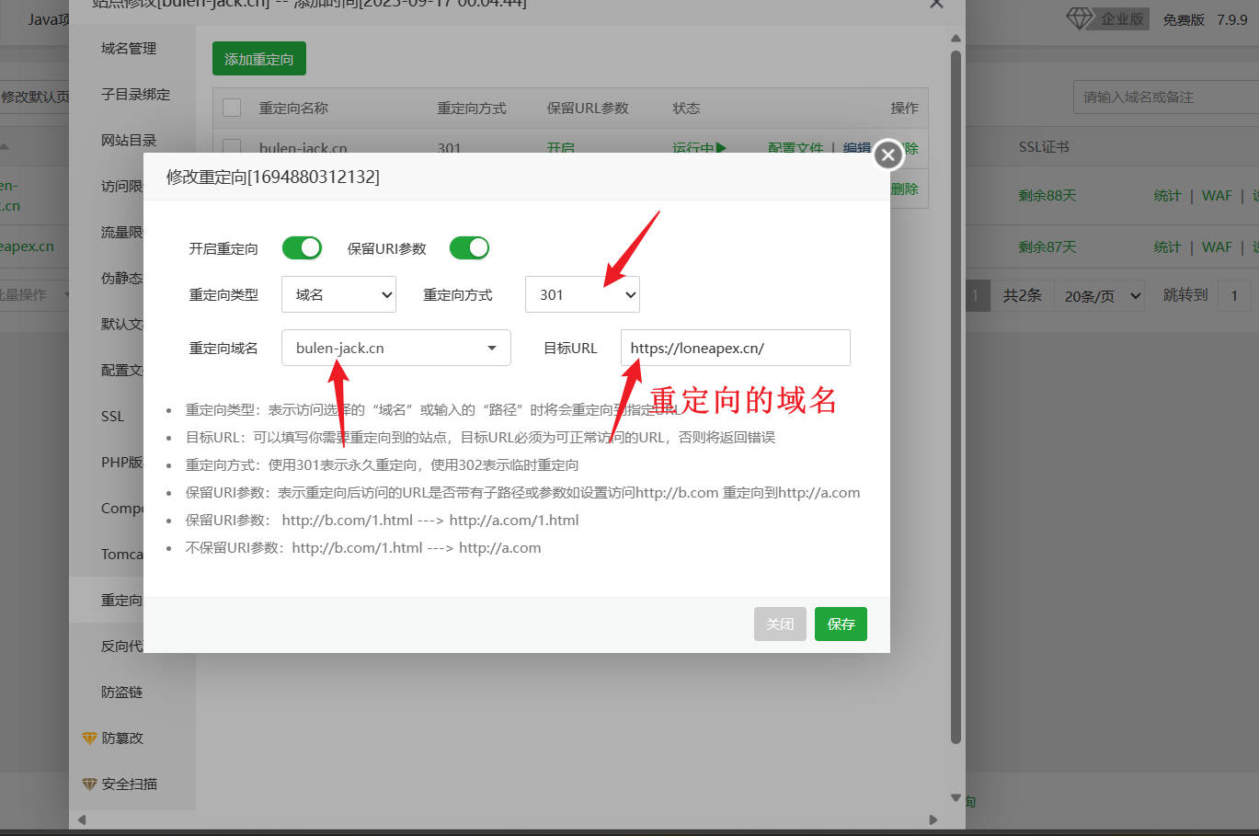Image resolution: width=1259 pixels, height=836 pixels.
Task: Expand the 重定向域名 bulen-jack.cn dropdown
Action: 395,349
